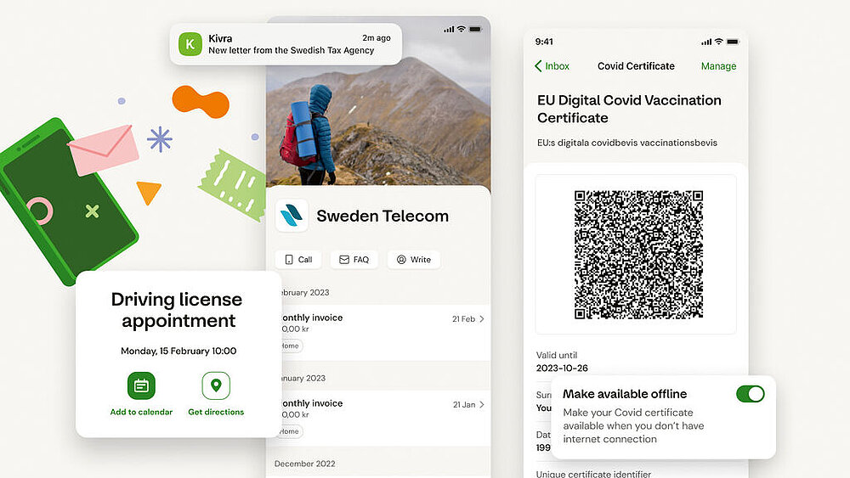The height and width of the screenshot is (478, 850).
Task: Expand the 21 Feb invoice chevron
Action: 481,319
